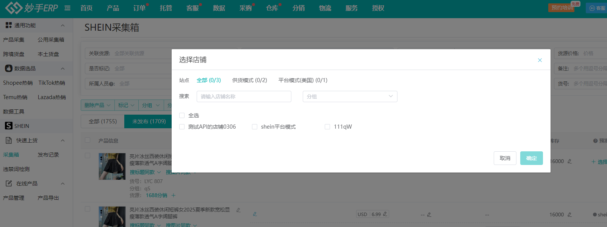Open 发布记录 in sidebar
The image size is (607, 227).
48,155
